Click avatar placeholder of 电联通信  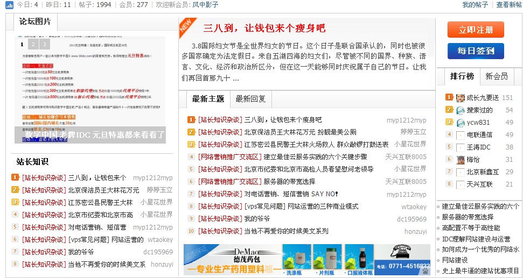click(461, 135)
